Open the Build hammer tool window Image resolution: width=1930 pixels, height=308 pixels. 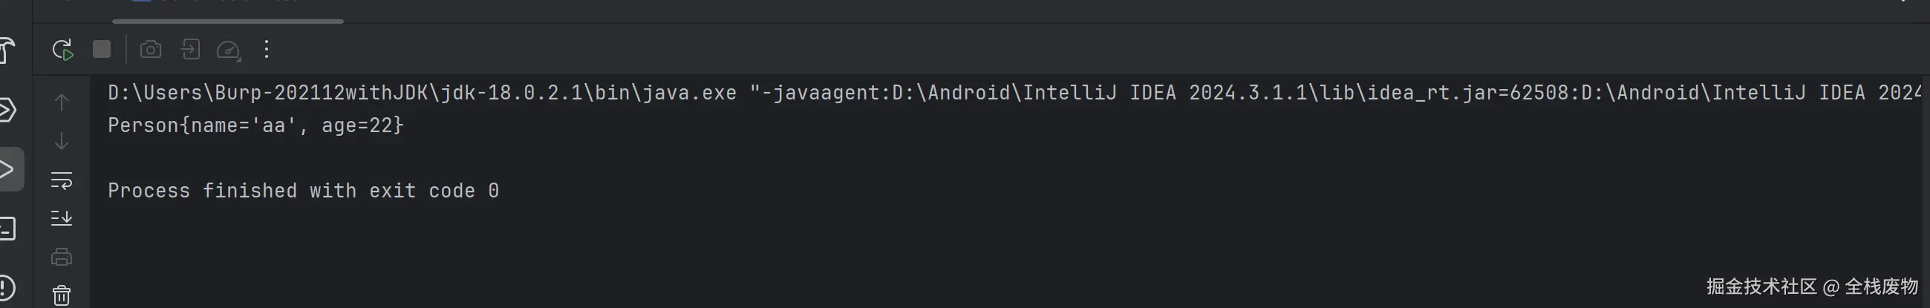click(7, 50)
